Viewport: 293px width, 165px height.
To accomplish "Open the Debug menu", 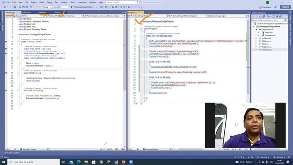I will 49,2.
